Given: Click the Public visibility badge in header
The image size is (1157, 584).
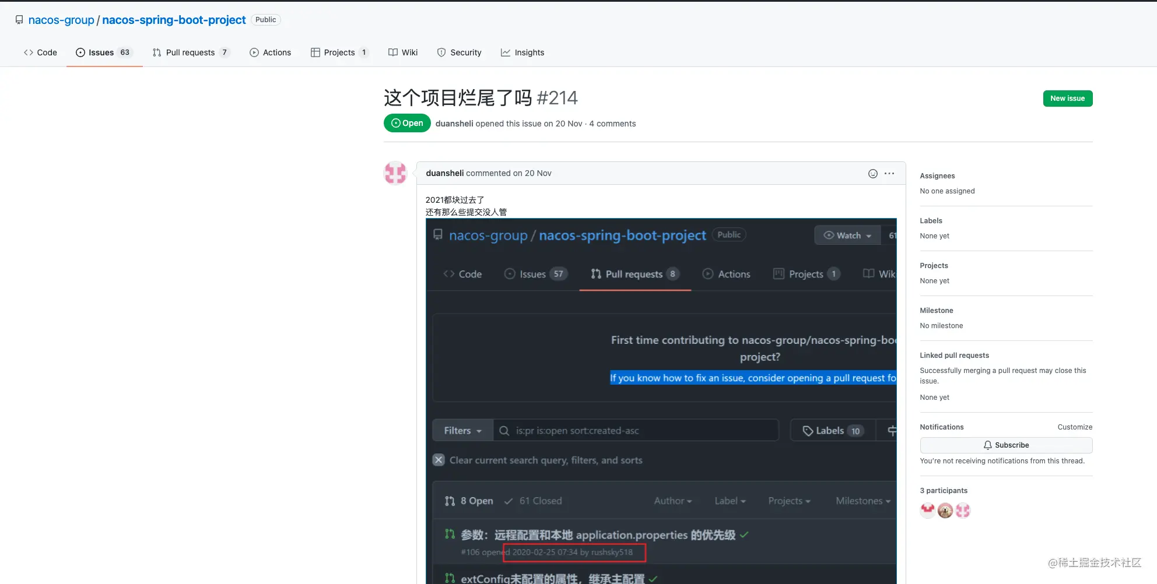Looking at the screenshot, I should (x=265, y=20).
